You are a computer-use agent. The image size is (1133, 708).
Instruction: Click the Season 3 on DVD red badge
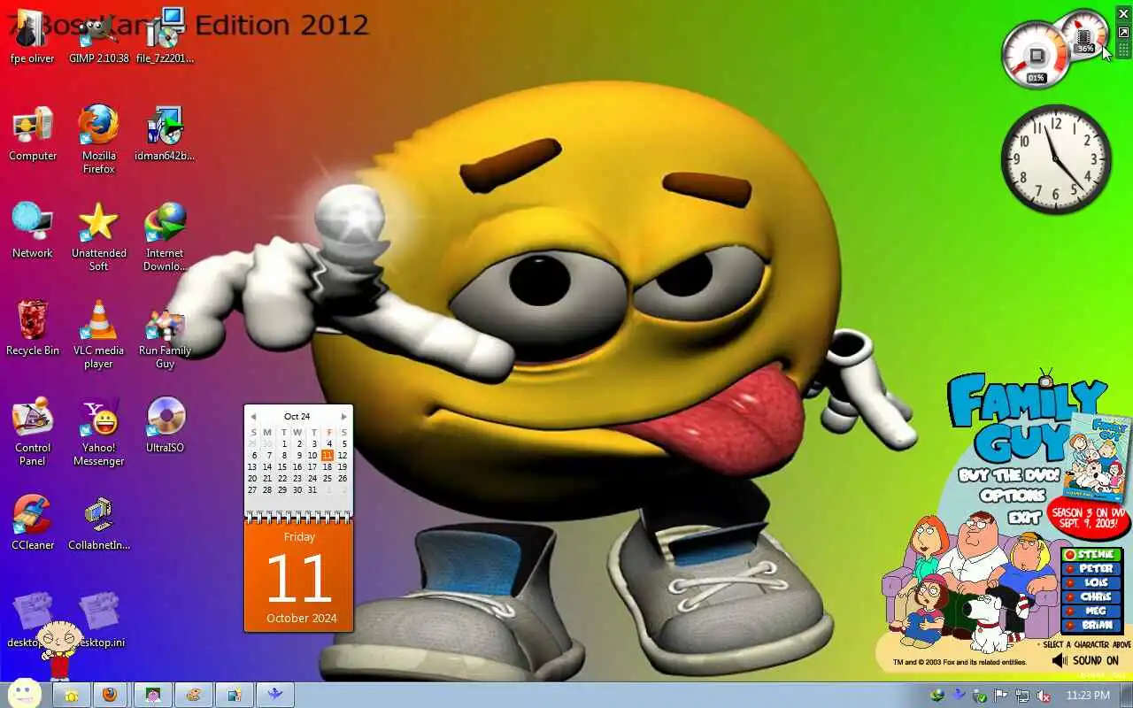[x=1088, y=519]
